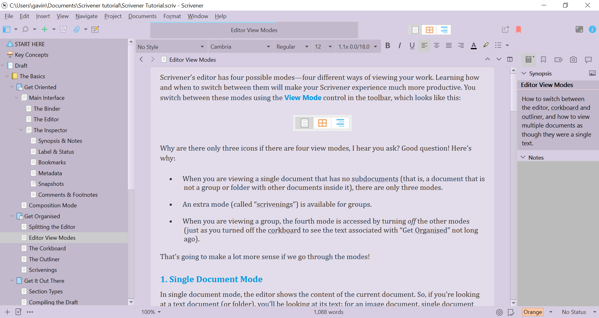Screen dimensions: 599x318
Task: Open the font size 12 dropdown
Action: (x=324, y=46)
